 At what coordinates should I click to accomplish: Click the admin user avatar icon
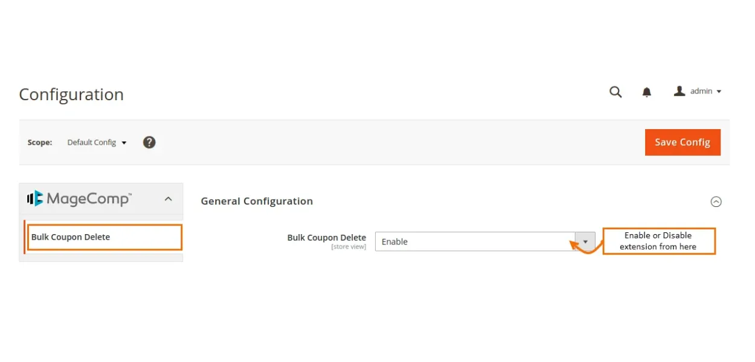click(x=679, y=91)
